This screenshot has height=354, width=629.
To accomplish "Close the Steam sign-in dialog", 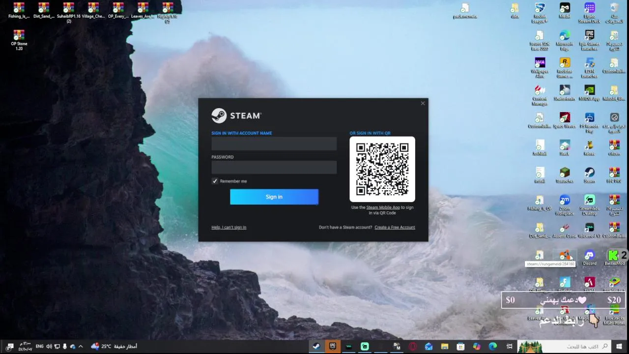I will 423,103.
